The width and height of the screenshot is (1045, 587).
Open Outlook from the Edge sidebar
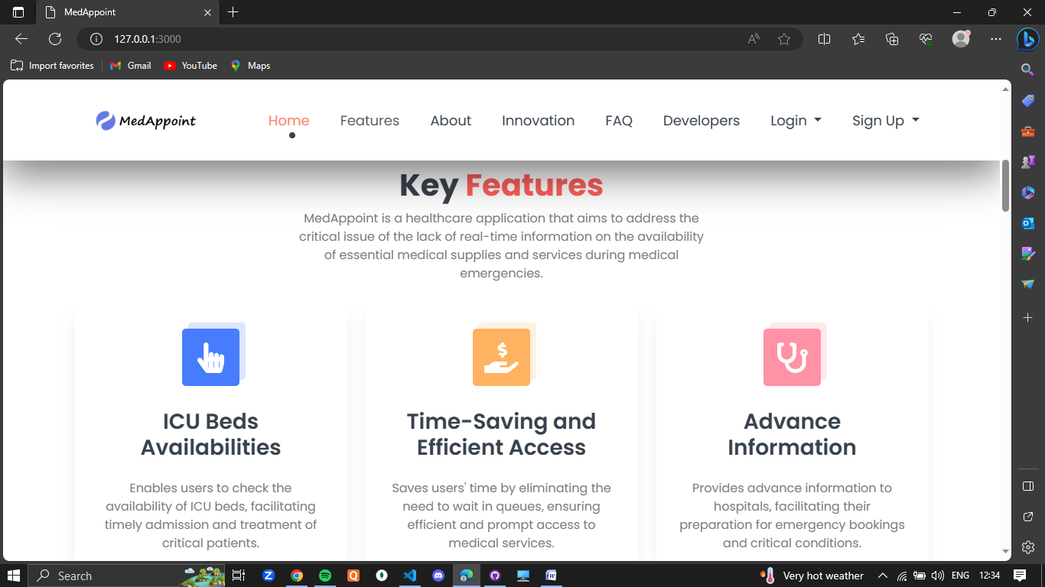[x=1027, y=222]
